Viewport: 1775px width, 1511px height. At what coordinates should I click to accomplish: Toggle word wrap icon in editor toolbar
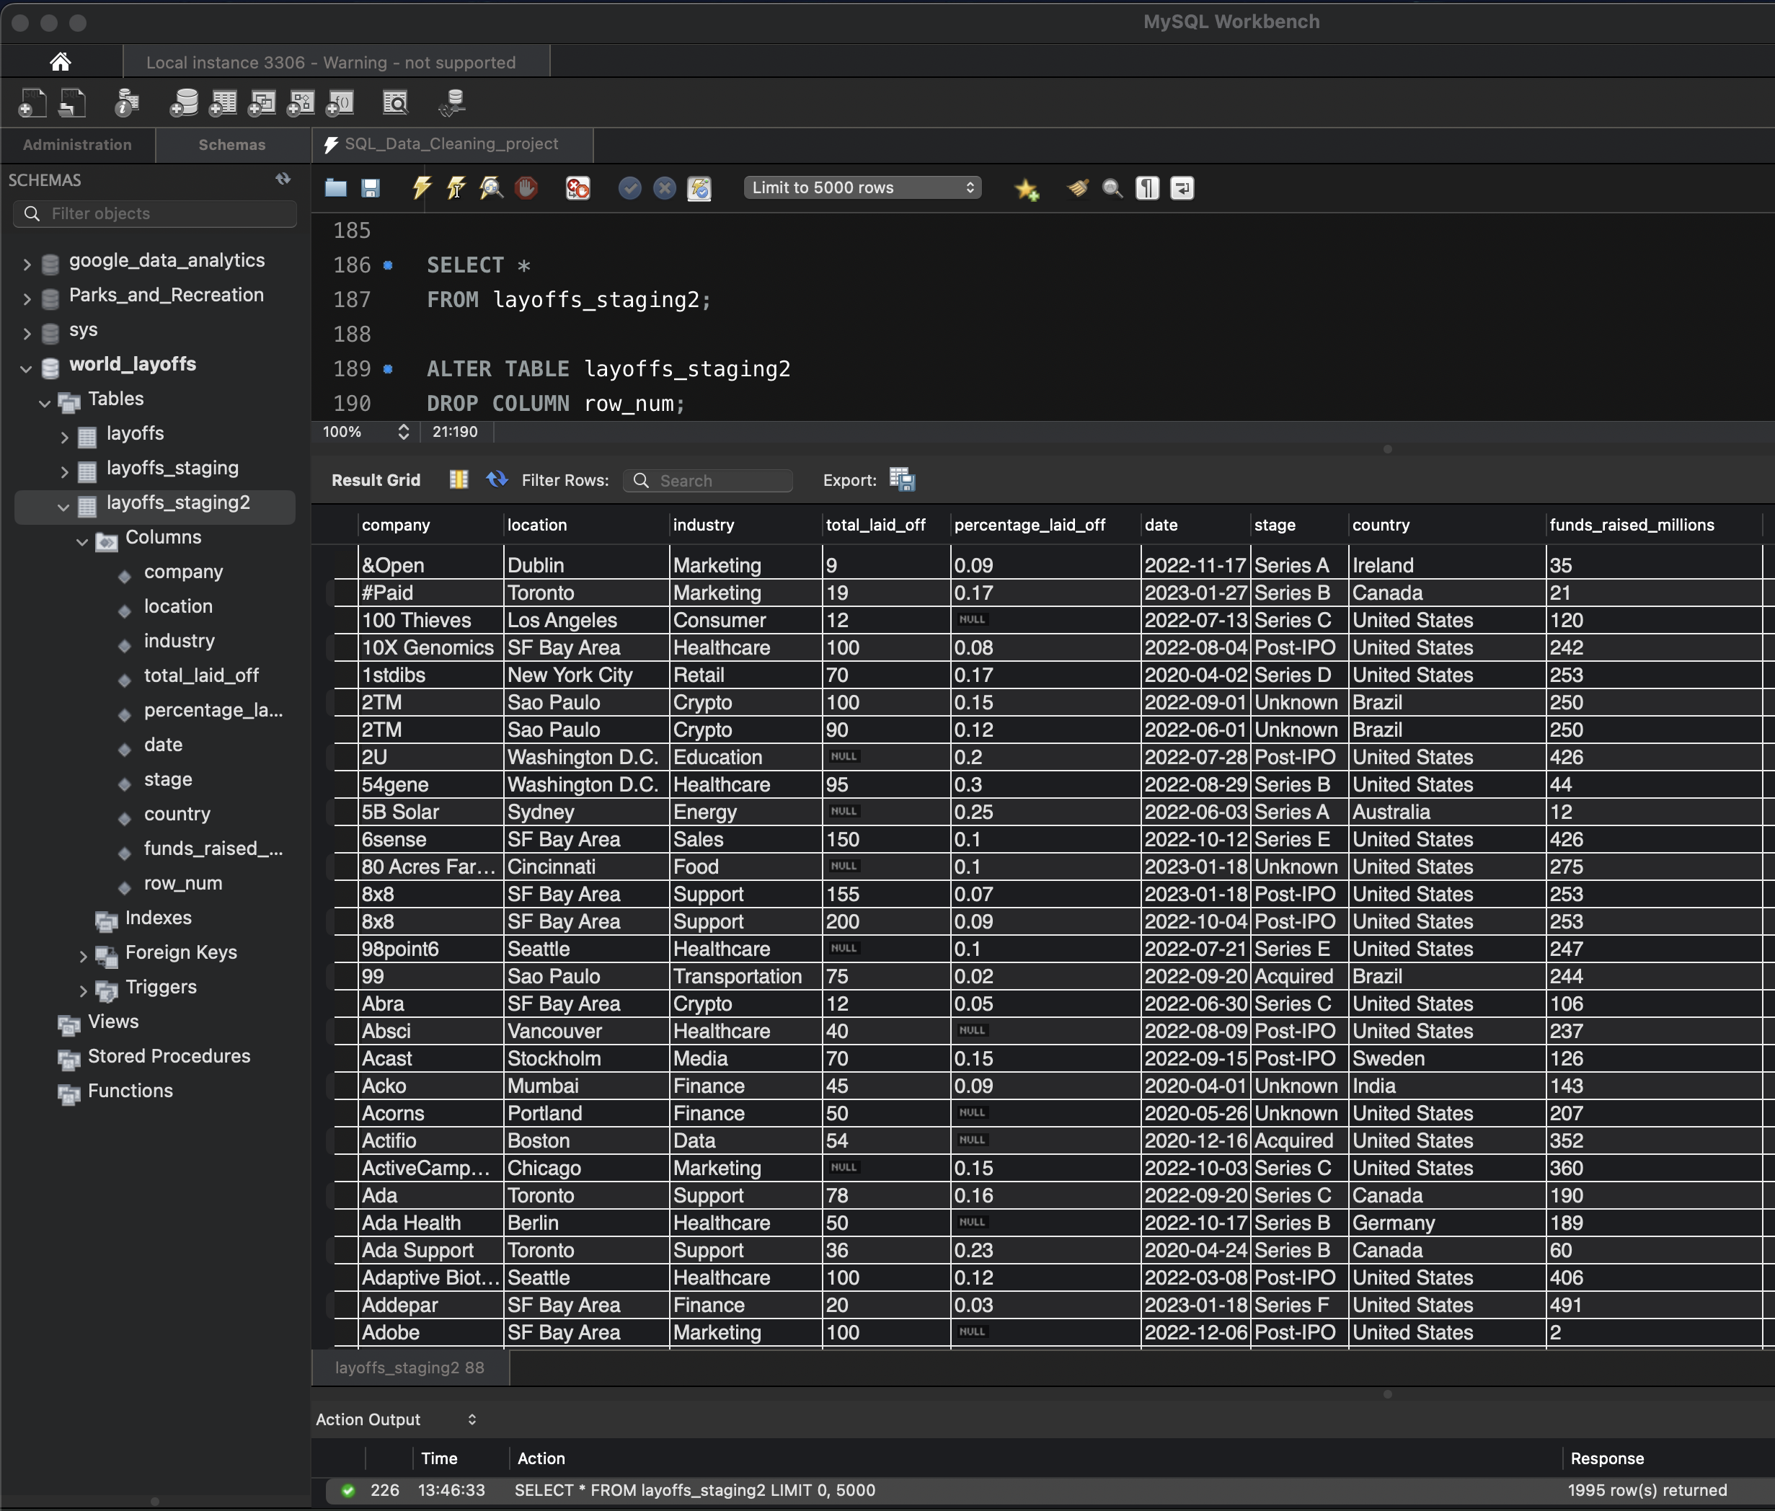tap(1182, 188)
